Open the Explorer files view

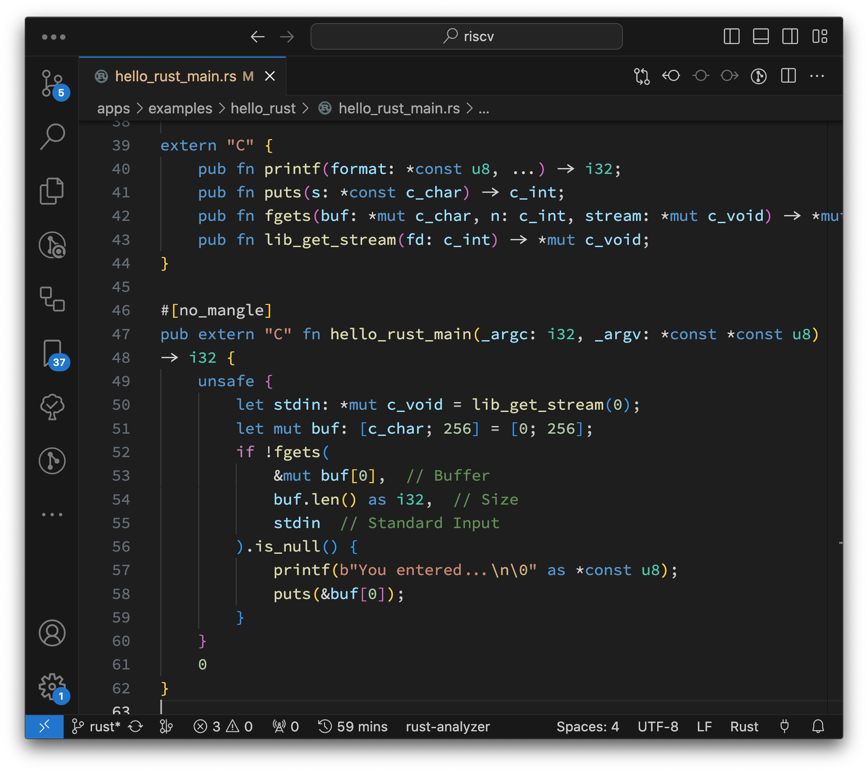coord(52,191)
